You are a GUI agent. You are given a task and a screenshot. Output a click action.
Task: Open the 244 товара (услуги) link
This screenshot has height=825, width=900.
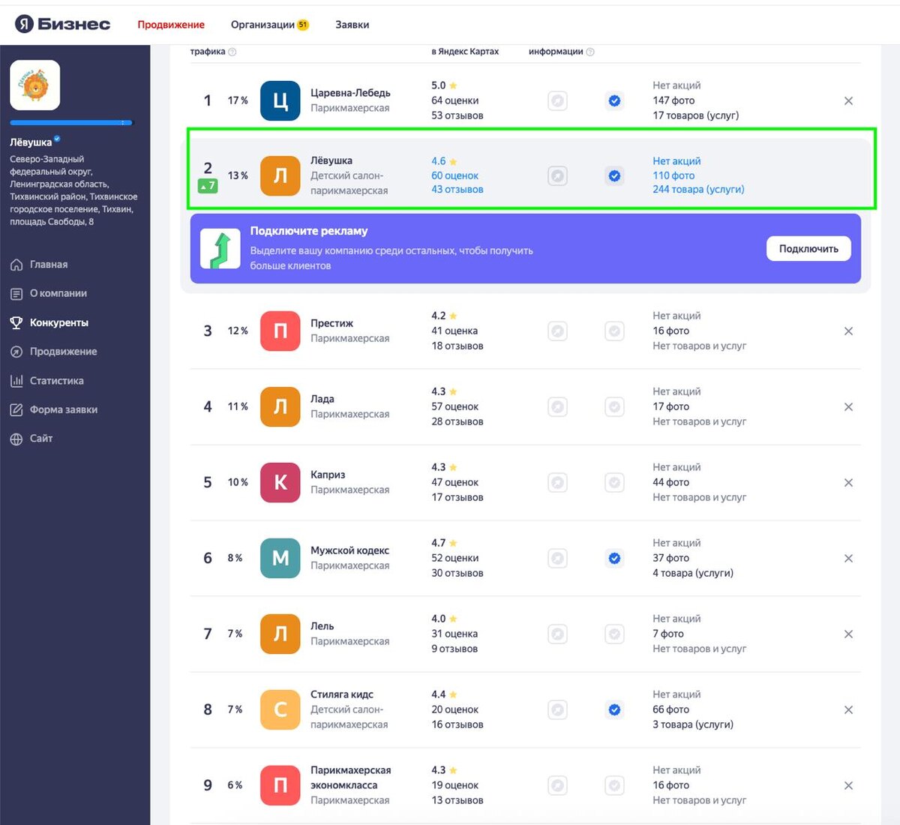coord(698,190)
